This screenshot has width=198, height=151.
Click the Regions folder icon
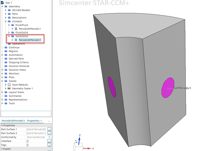(x=6, y=51)
